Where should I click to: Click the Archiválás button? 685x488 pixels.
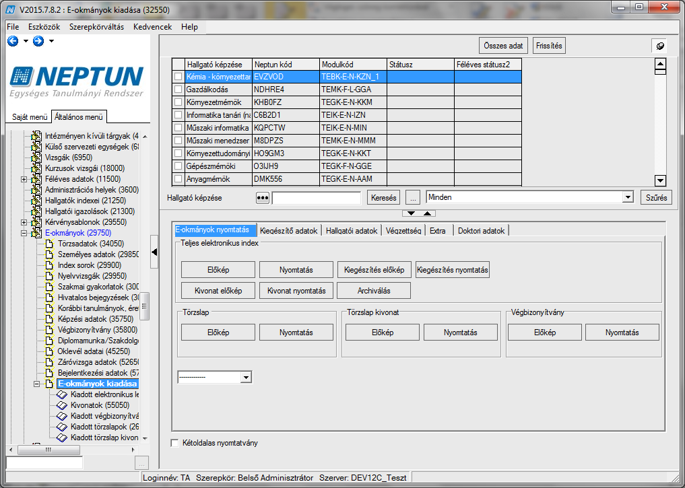374,291
